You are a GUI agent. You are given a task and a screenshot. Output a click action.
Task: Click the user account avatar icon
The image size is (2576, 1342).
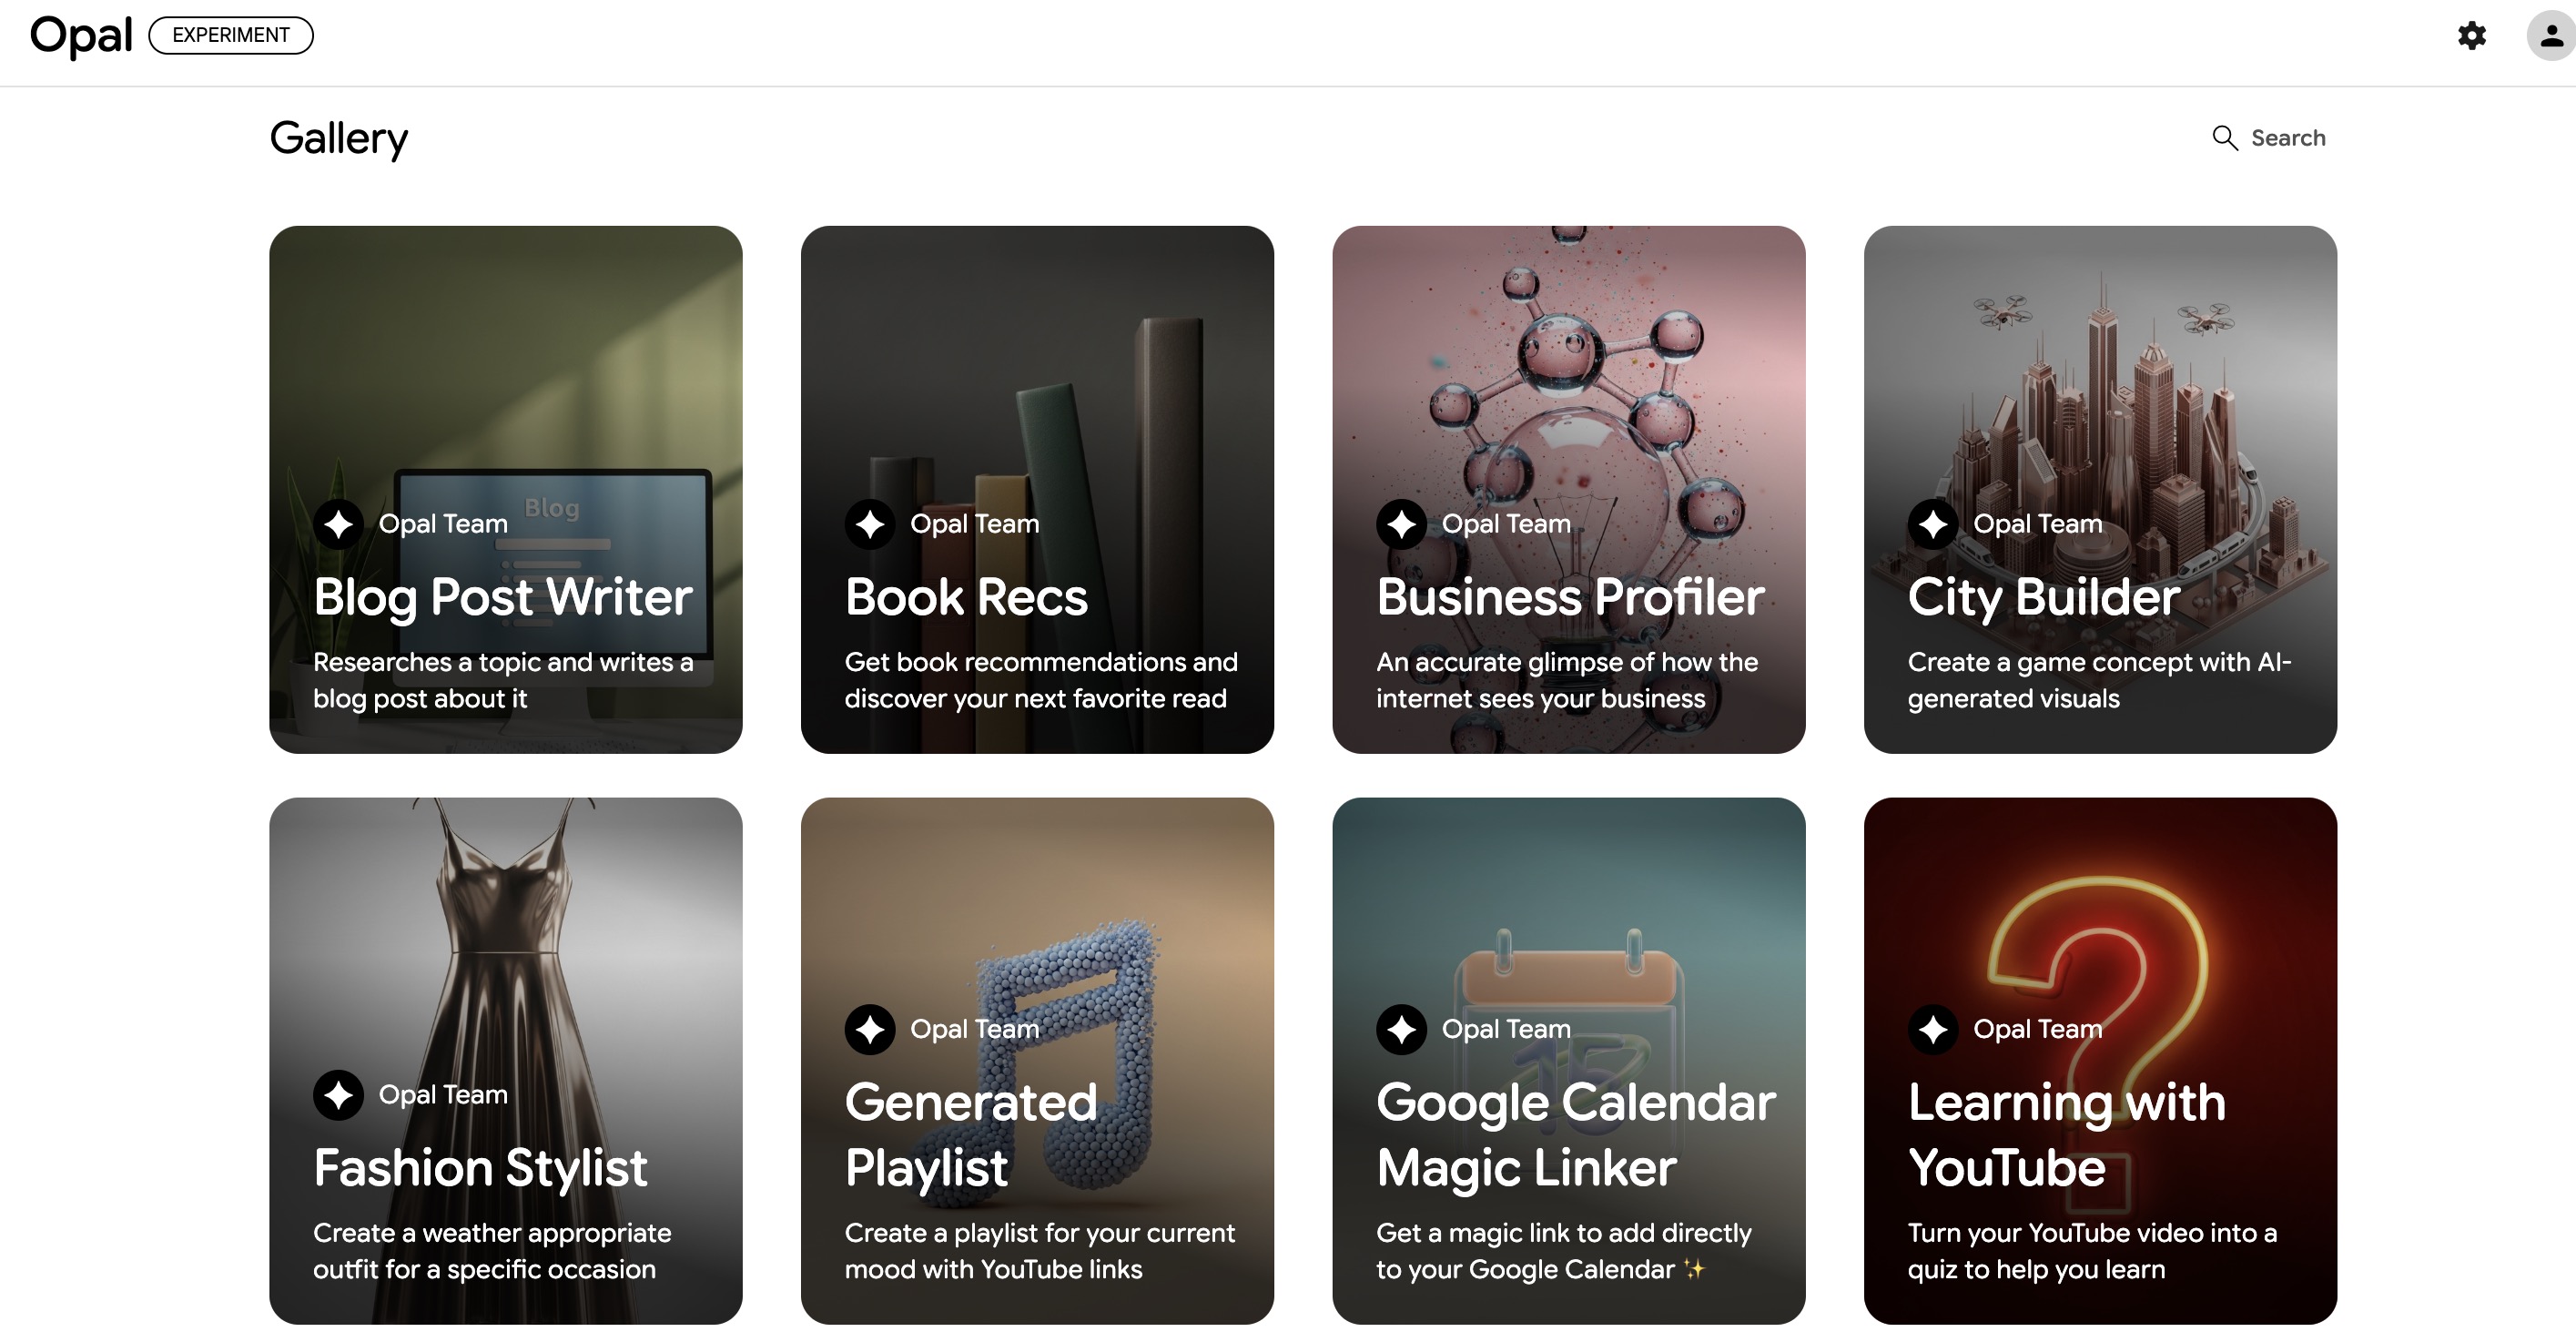click(2551, 36)
